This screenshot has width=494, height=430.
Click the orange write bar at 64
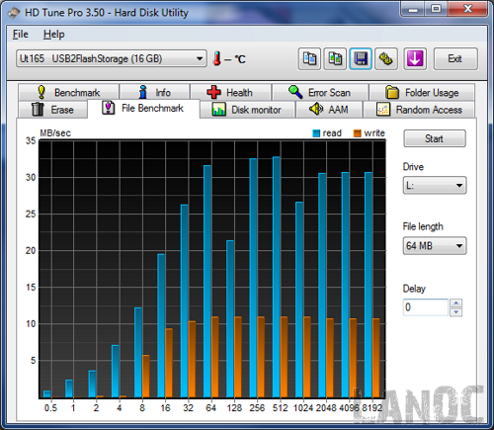pos(215,357)
